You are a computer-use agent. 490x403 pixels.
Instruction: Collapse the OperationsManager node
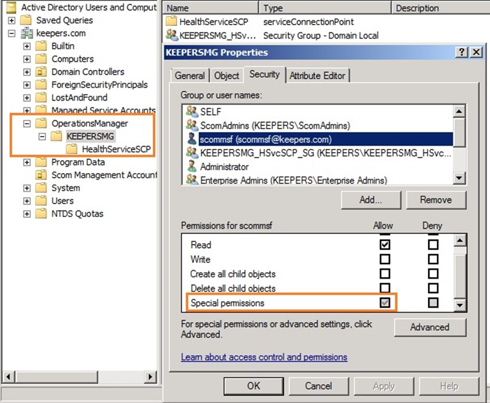(x=27, y=123)
